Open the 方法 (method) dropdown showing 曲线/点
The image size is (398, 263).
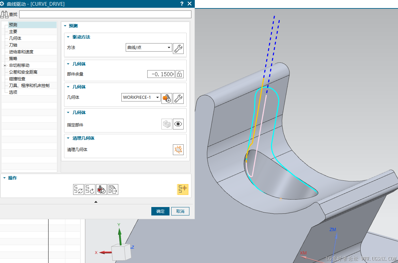(149, 48)
